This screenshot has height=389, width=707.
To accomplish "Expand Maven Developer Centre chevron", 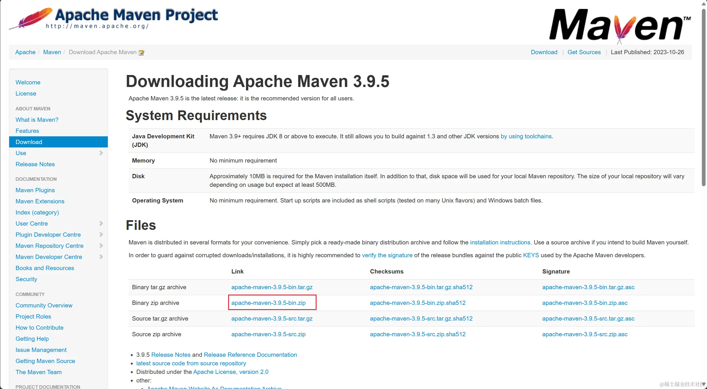I will [x=101, y=257].
